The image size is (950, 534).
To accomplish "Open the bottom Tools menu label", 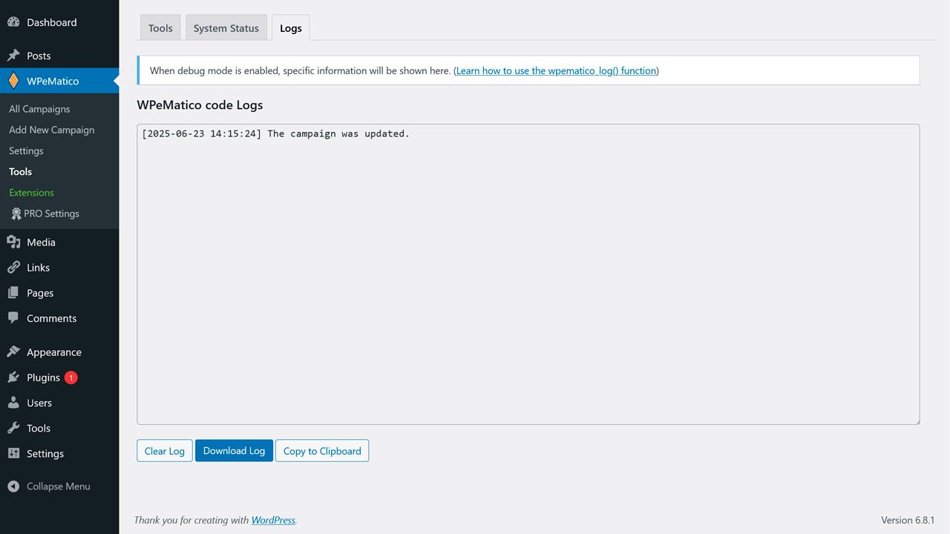I will [39, 428].
